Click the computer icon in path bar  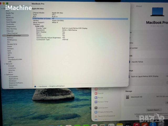35,86
